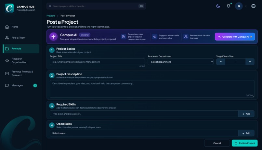
Task: Open Previous Projects & Research
Action: [21, 73]
